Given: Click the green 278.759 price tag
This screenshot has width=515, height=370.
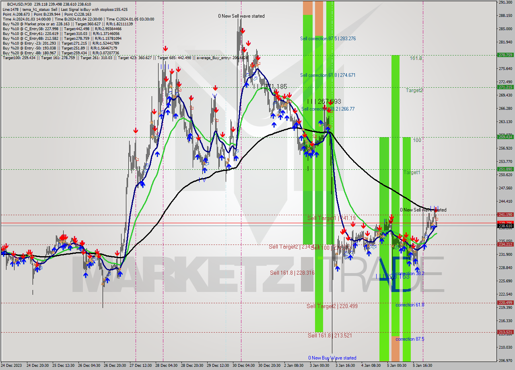Looking at the screenshot, I should (505, 55).
